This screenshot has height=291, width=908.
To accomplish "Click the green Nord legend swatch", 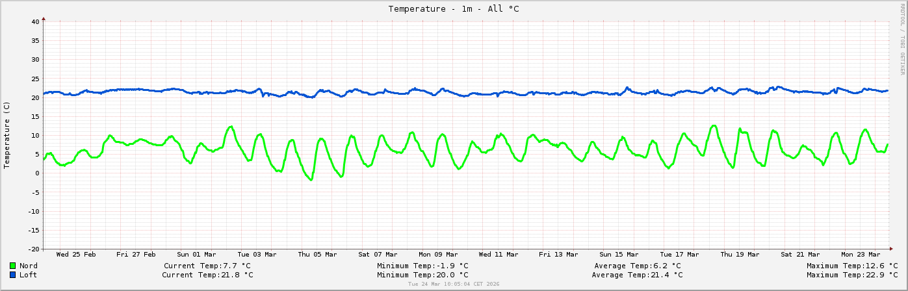I will coord(13,266).
